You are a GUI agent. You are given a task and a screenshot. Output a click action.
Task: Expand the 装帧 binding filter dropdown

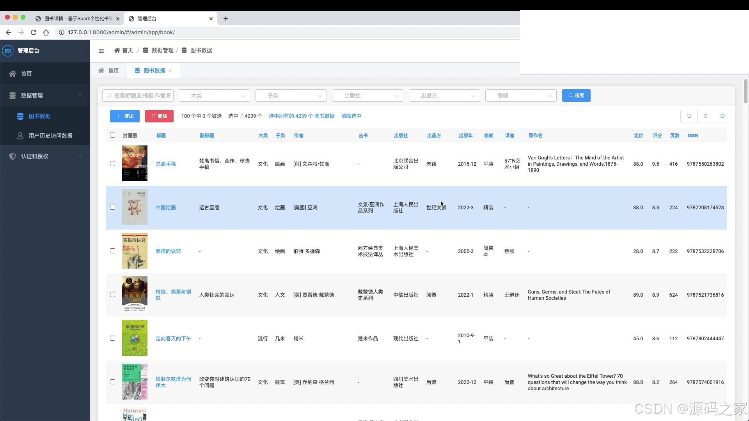pos(520,96)
